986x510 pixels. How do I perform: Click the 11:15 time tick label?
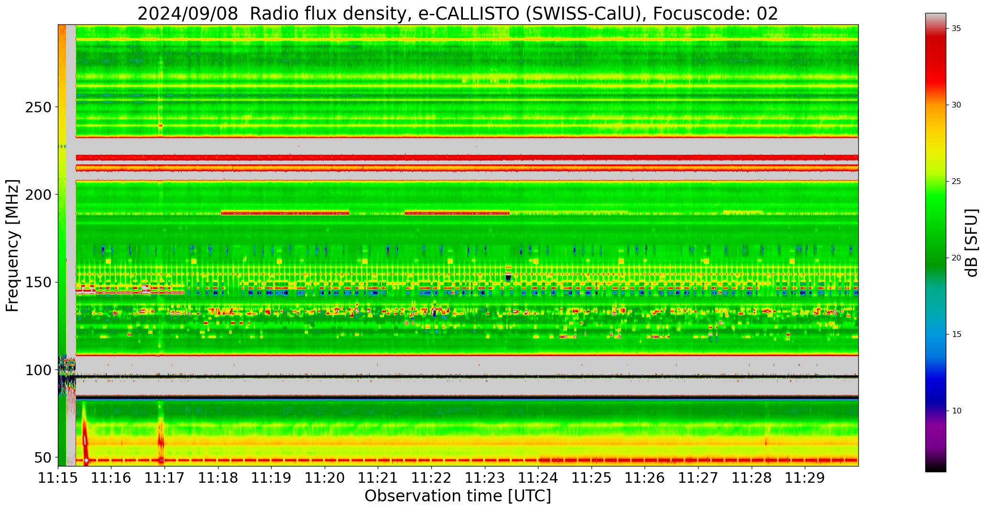(x=58, y=478)
